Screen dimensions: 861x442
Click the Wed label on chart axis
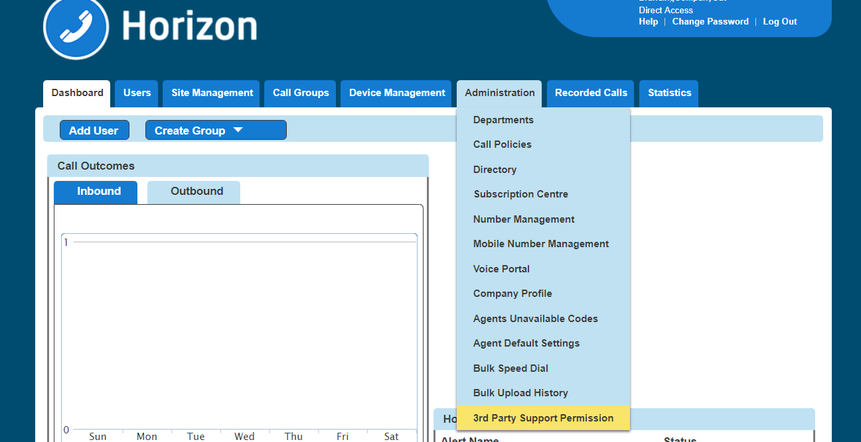pos(244,436)
